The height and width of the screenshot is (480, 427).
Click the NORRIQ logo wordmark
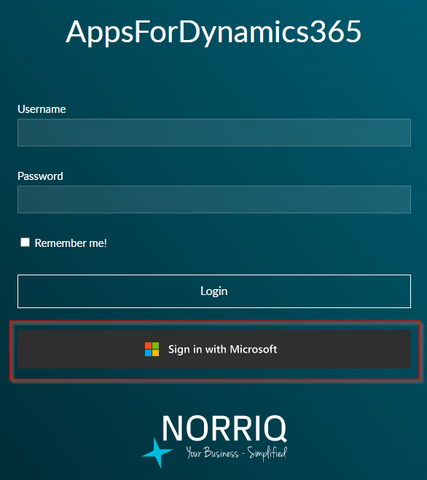224,428
